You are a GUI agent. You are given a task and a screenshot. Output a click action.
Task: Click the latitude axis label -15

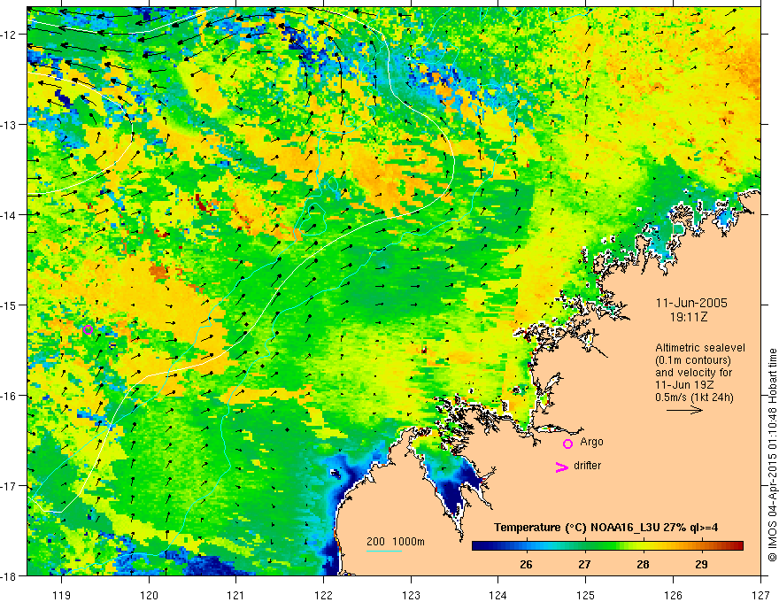tap(10, 305)
